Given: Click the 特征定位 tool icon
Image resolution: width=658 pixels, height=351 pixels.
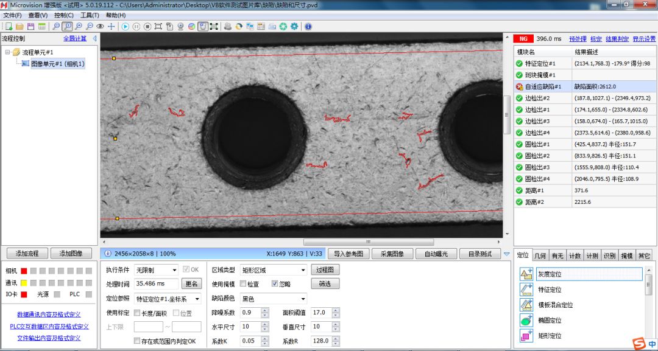Looking at the screenshot, I should [526, 290].
